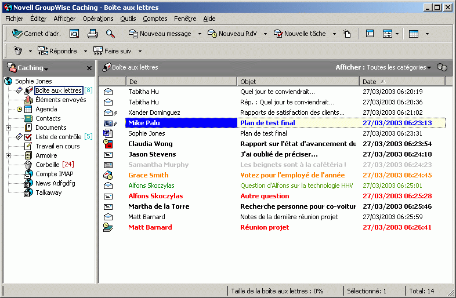Open the Travail en cours folder
456x298 pixels.
pos(57,146)
